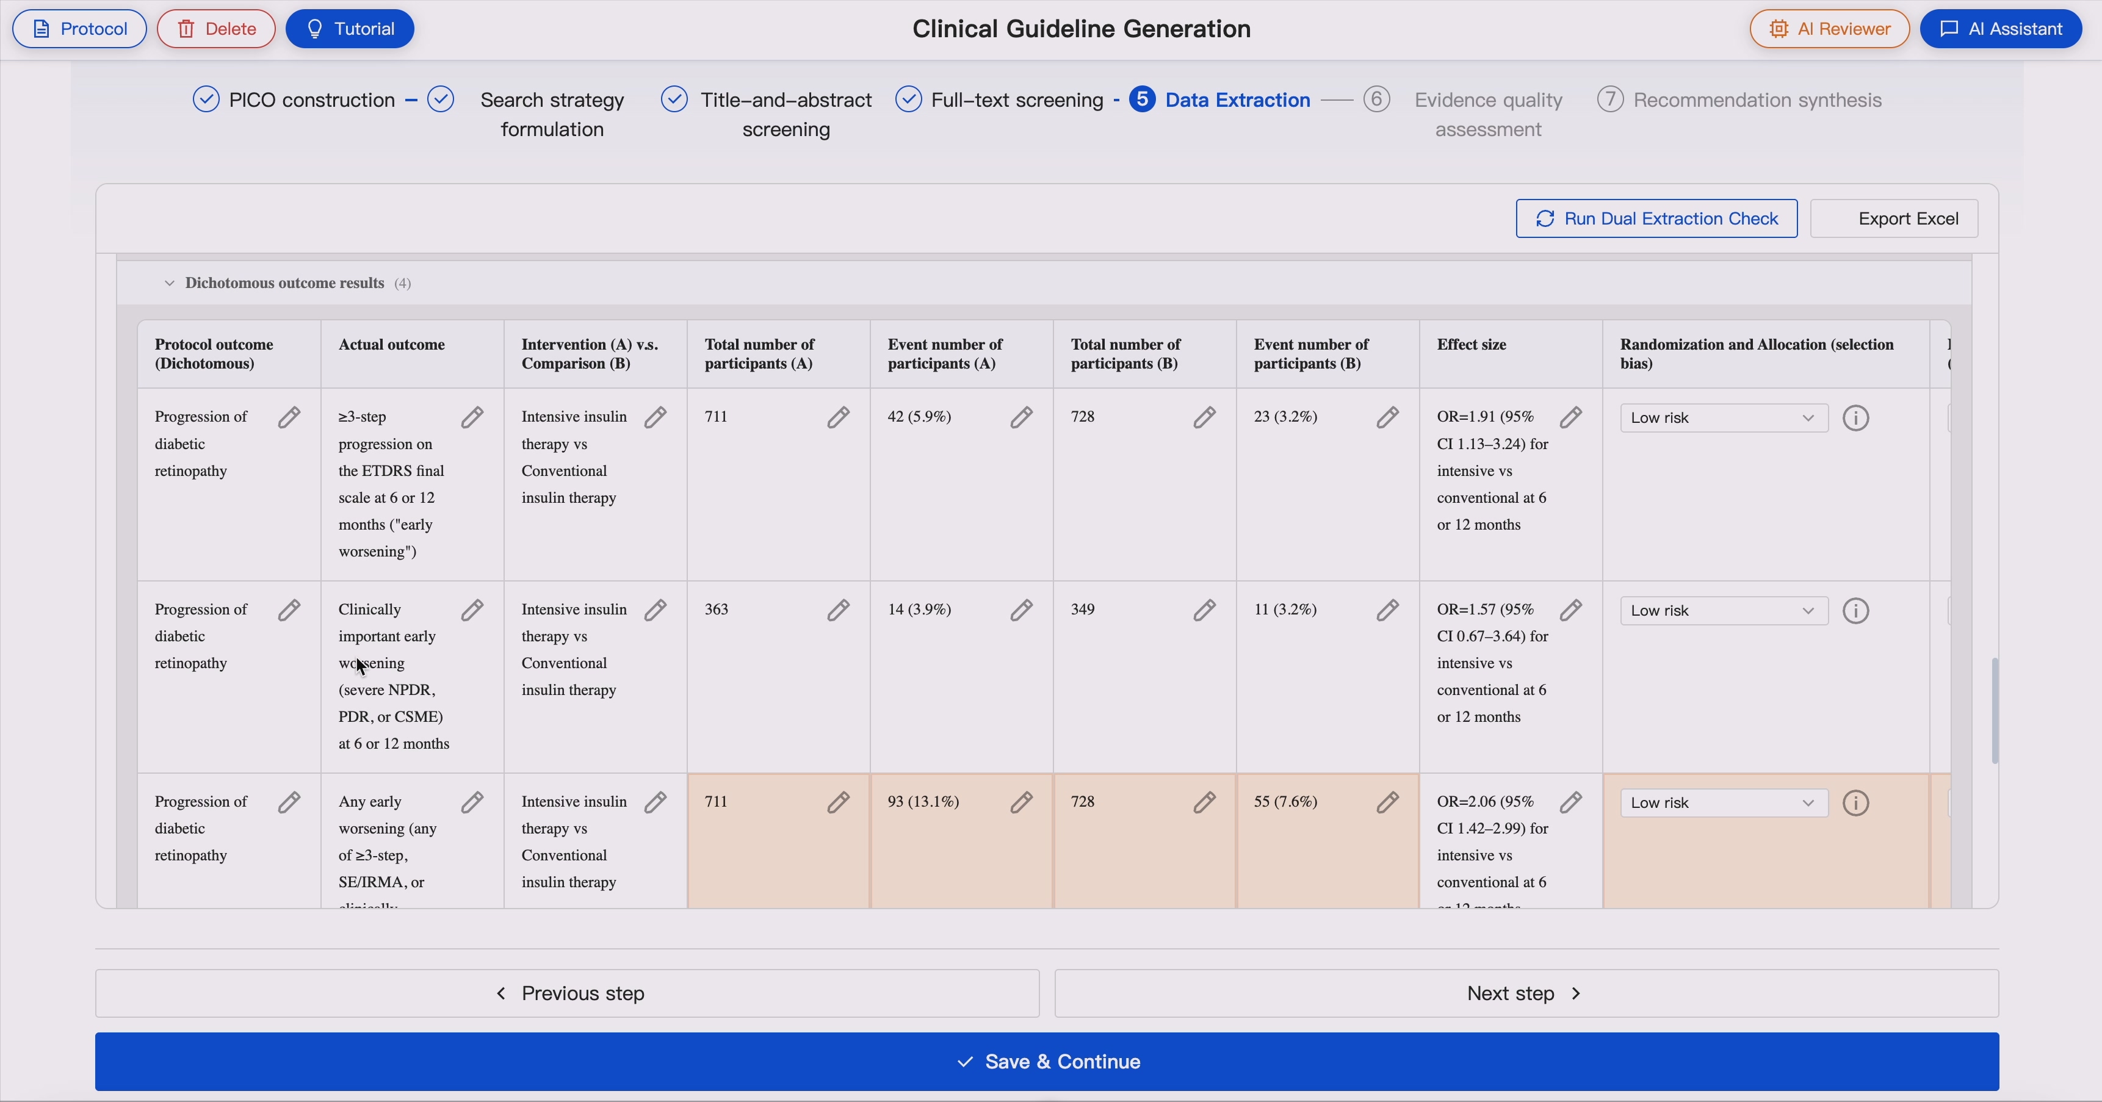
Task: Open selection bias dropdown in the OR=1.91 row
Action: 1724,417
